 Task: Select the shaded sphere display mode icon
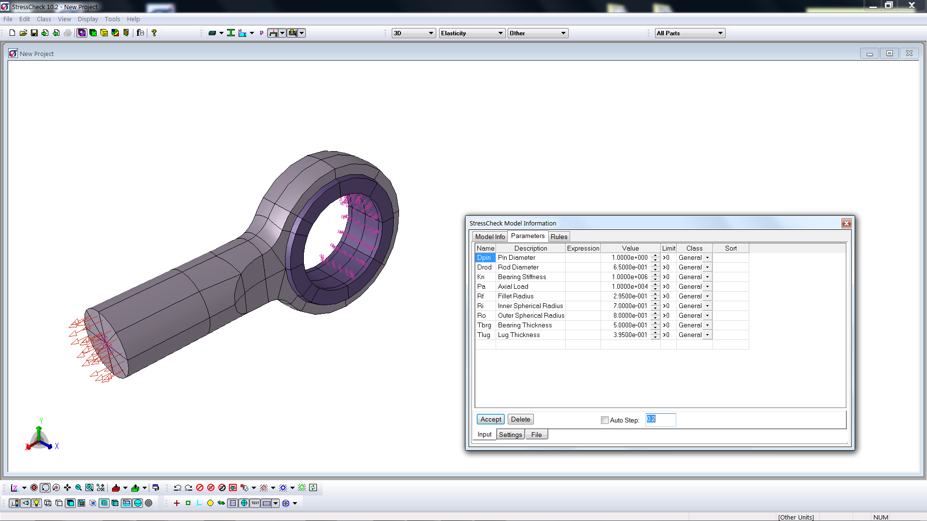coord(138,503)
